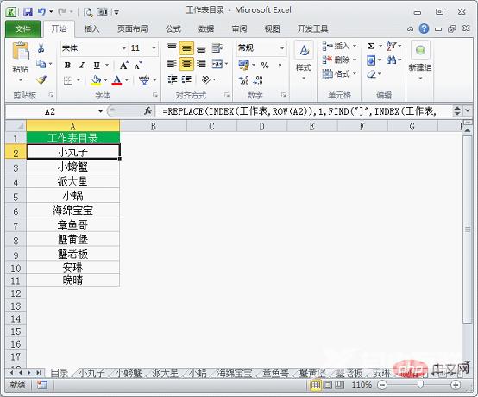Click the Save icon in quick access toolbar
This screenshot has height=397, width=478.
[x=28, y=12]
